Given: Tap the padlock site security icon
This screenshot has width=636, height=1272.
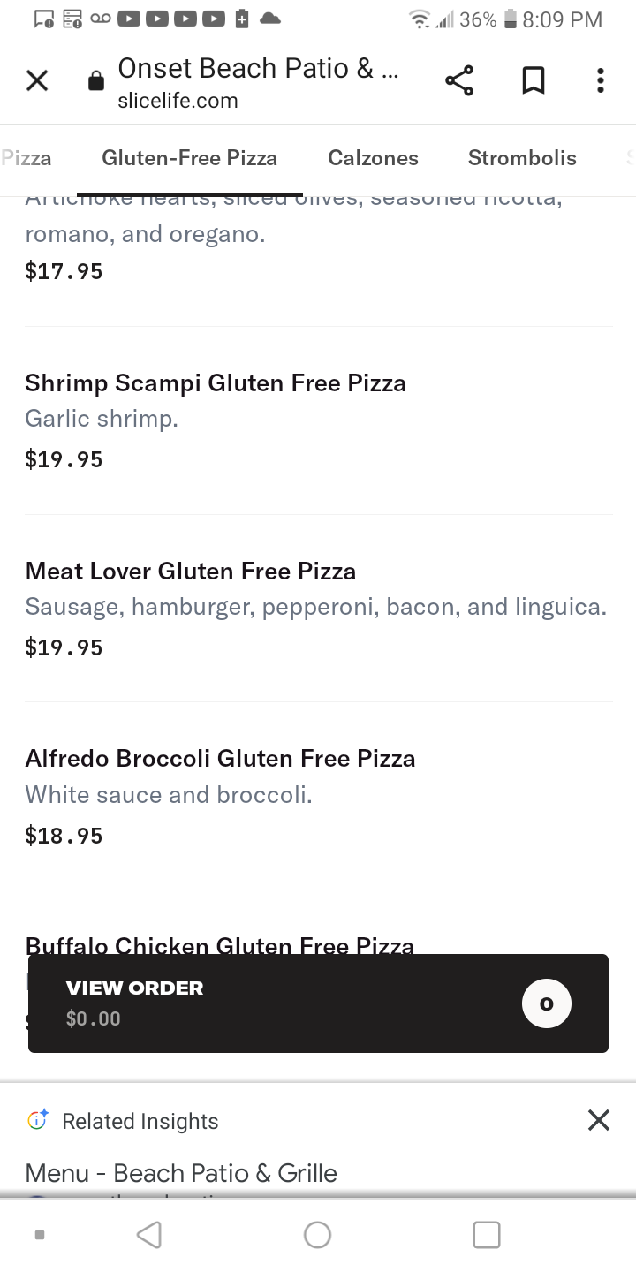Looking at the screenshot, I should pyautogui.click(x=95, y=82).
